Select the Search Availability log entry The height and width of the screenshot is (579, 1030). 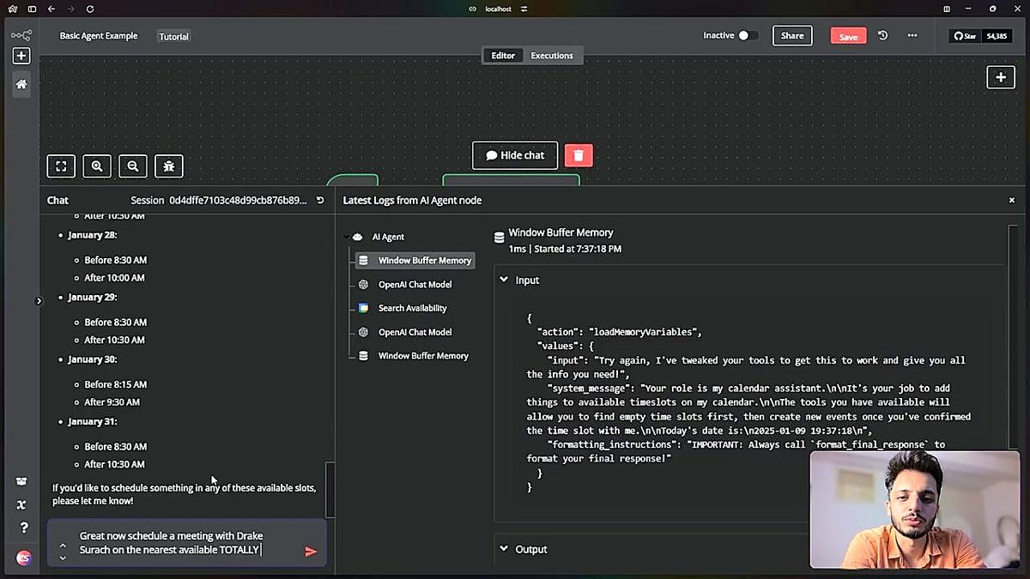(x=413, y=308)
